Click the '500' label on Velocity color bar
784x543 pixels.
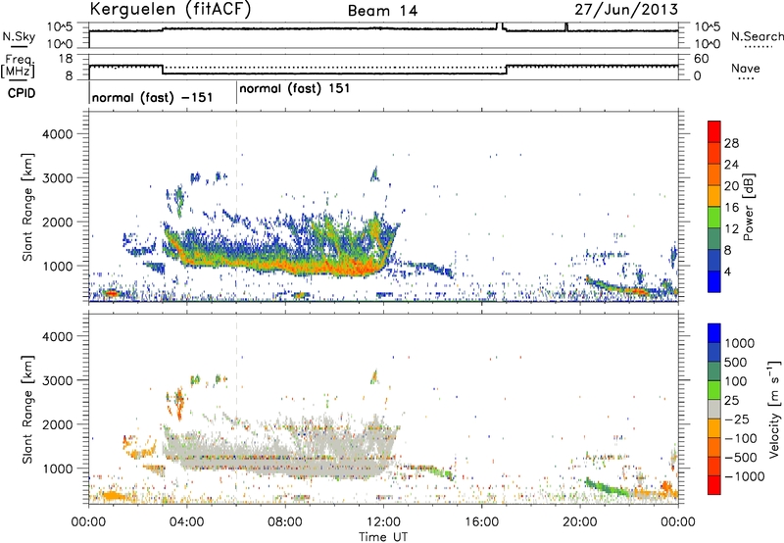click(x=738, y=363)
